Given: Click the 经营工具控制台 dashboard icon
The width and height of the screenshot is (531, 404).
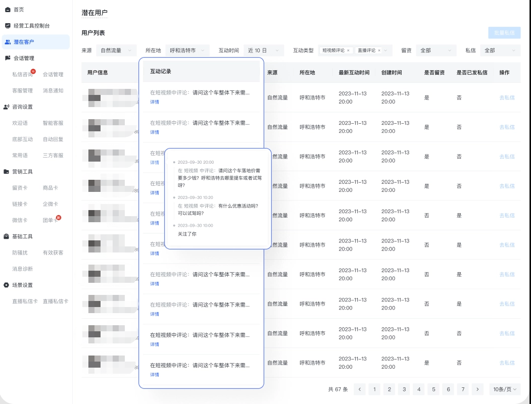Looking at the screenshot, I should coord(8,26).
